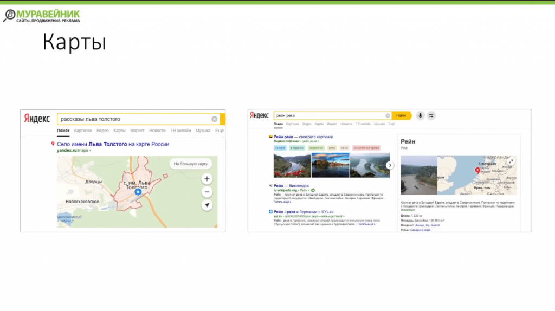The image size is (555, 311).
Task: Open the Рейн — Википедия result
Action: [x=291, y=186]
